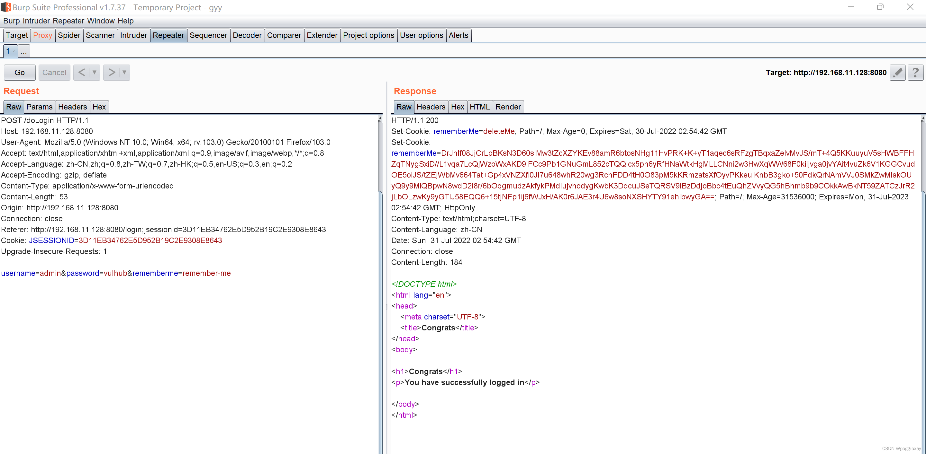Expand the forward history dropdown arrow
The height and width of the screenshot is (454, 926).
[124, 73]
